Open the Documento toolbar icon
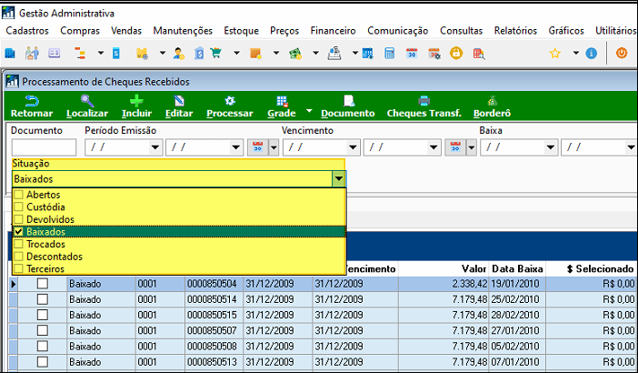 click(x=347, y=101)
